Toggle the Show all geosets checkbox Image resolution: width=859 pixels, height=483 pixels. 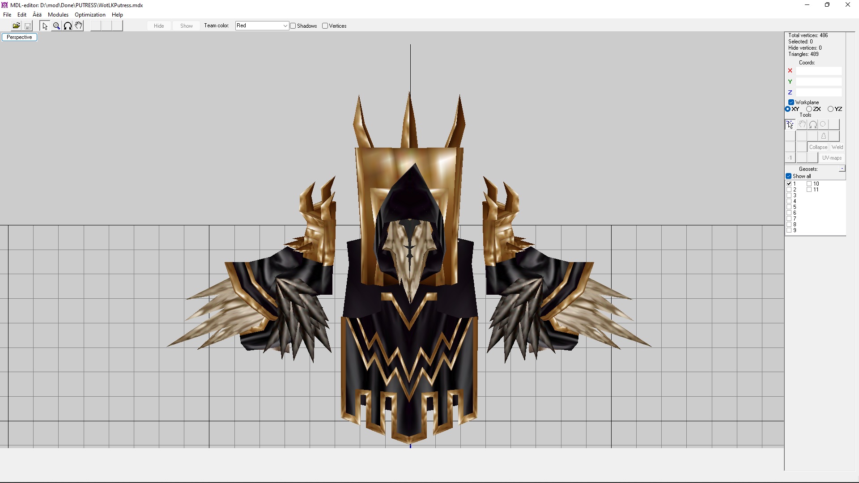(x=789, y=176)
